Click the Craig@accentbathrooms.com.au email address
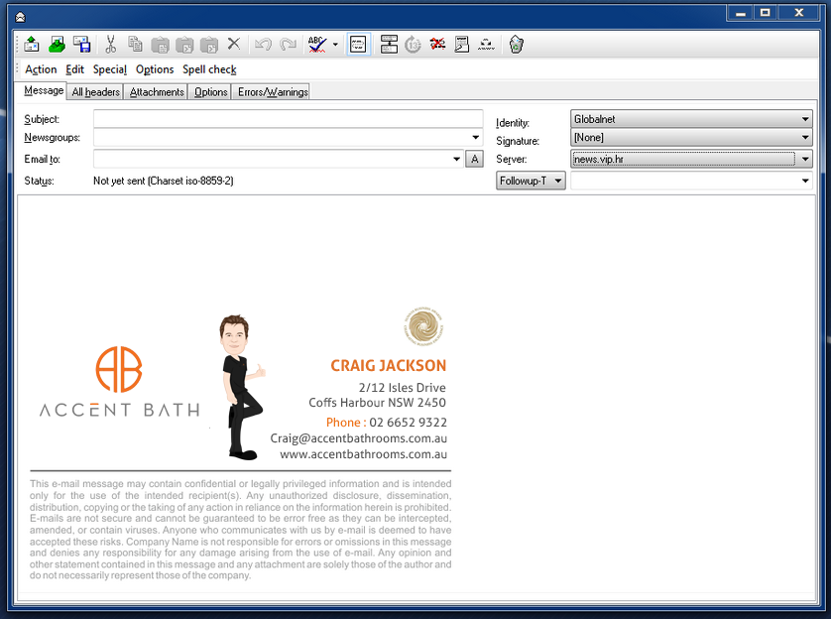Image resolution: width=831 pixels, height=619 pixels. coord(358,438)
